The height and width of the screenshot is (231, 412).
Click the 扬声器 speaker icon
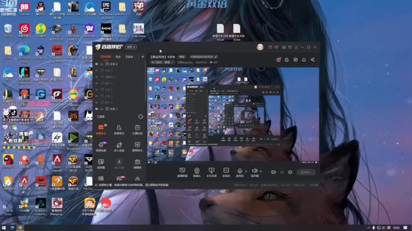(254, 171)
